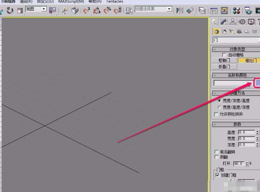Open the Lights creation category
260x192 pixels.
click(x=232, y=31)
